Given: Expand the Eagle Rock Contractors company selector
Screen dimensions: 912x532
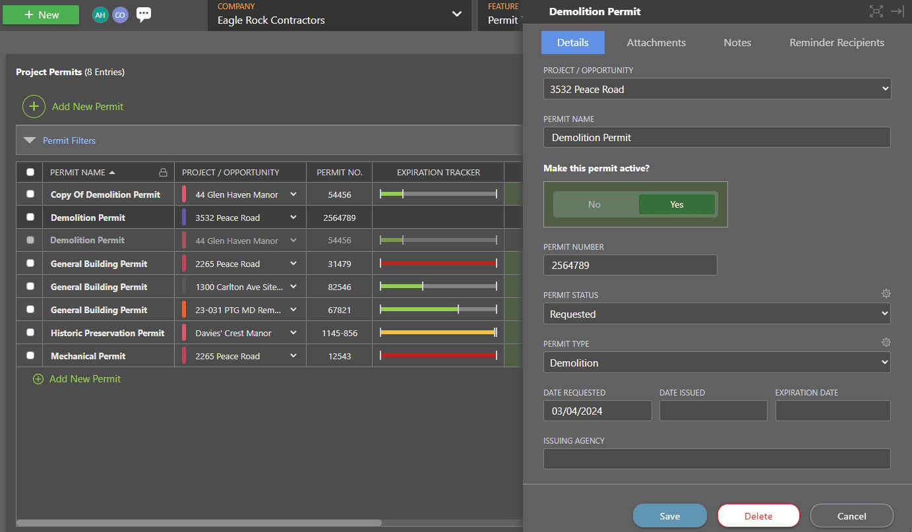Looking at the screenshot, I should tap(458, 15).
